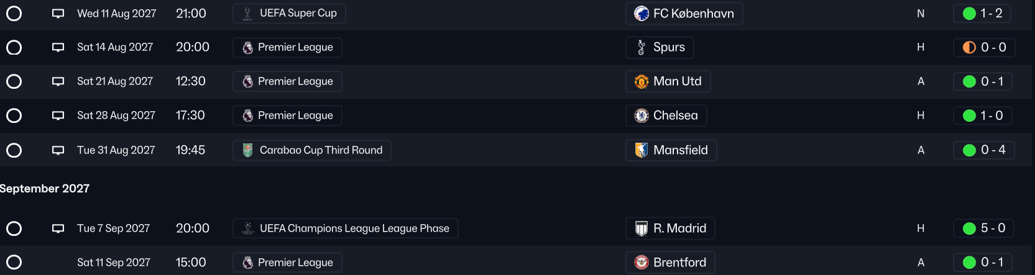
Task: Open the UEFA Super Cup competition
Action: [289, 14]
